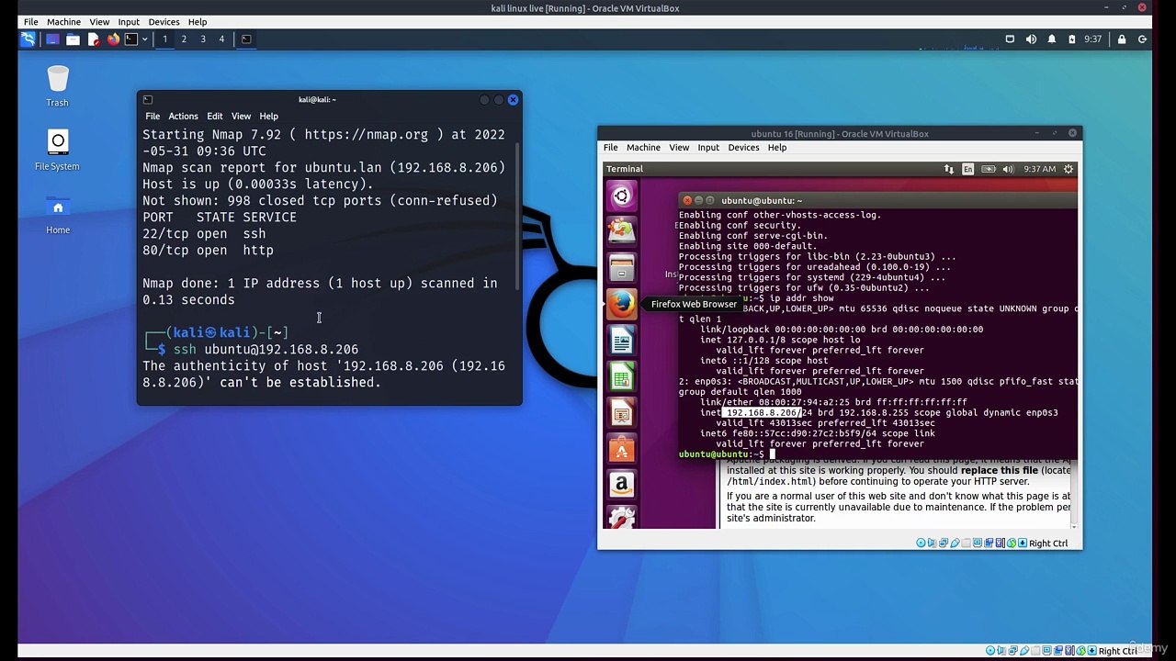Click the screen display icon in Kali tray
This screenshot has height=661, width=1176.
coord(1010,39)
